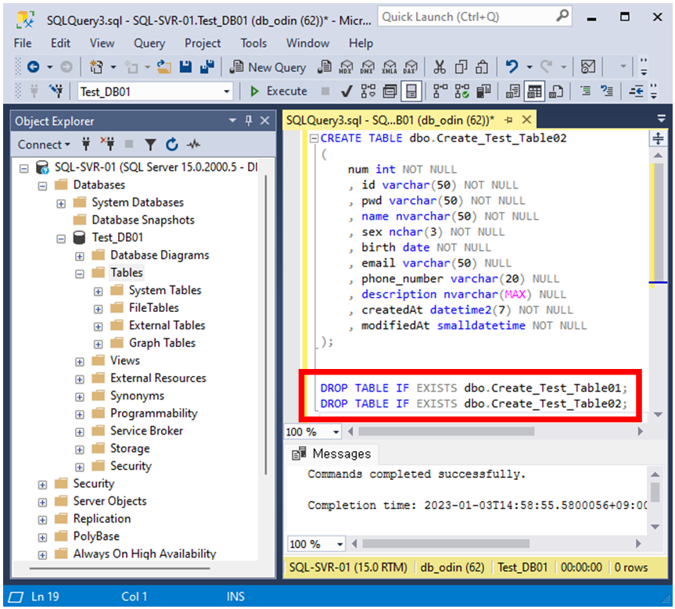
Task: Click the Database Engine Query icon
Action: coord(325,66)
